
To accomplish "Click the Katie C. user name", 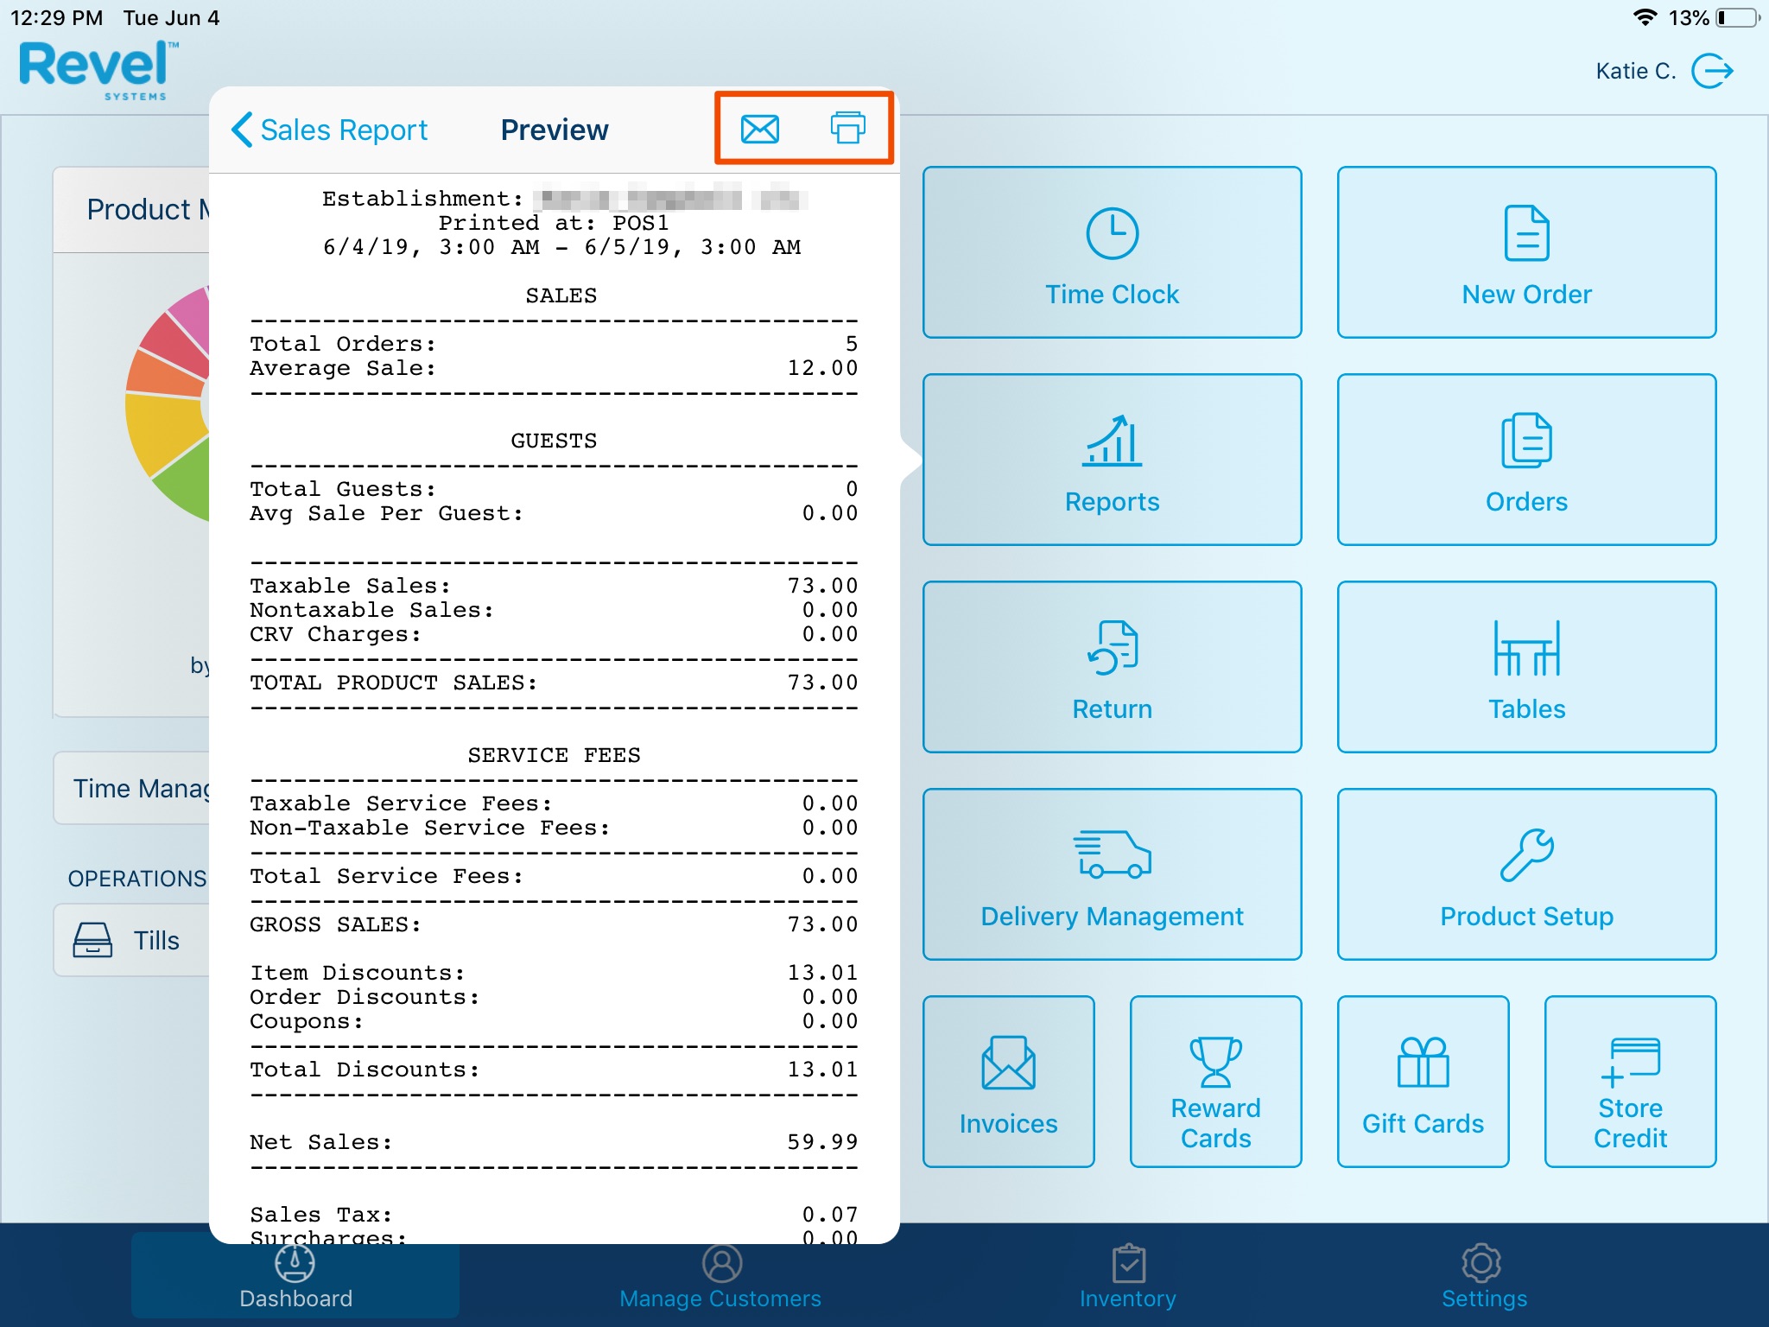I will [x=1635, y=71].
